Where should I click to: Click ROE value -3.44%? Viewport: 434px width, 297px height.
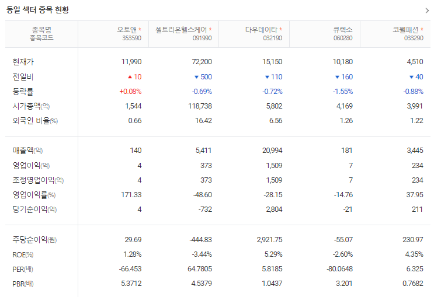pyautogui.click(x=202, y=254)
